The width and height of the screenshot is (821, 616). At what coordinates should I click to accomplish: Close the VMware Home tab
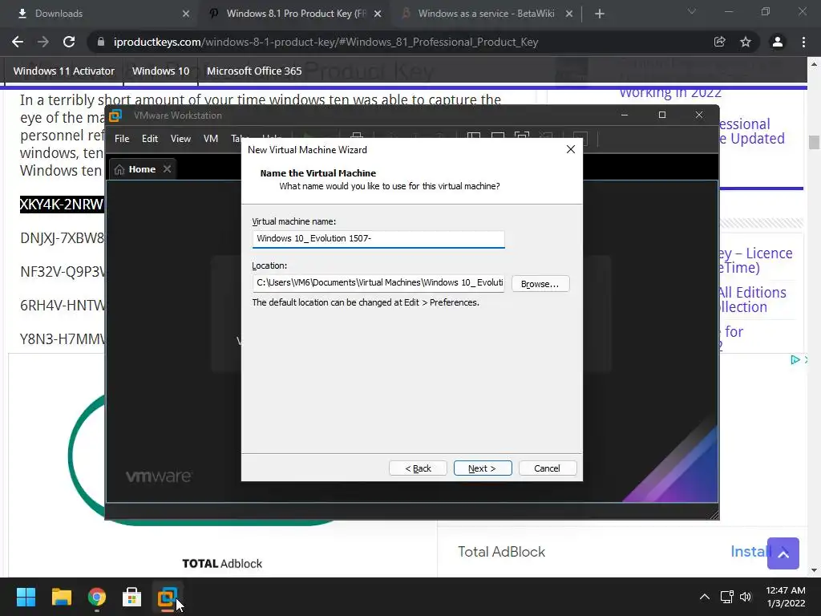pyautogui.click(x=167, y=169)
